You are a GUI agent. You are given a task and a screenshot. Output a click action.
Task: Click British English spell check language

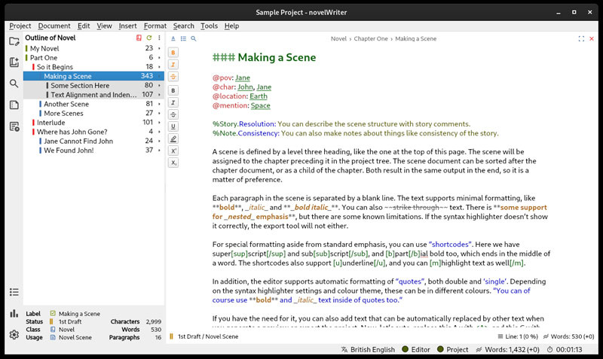click(x=368, y=349)
